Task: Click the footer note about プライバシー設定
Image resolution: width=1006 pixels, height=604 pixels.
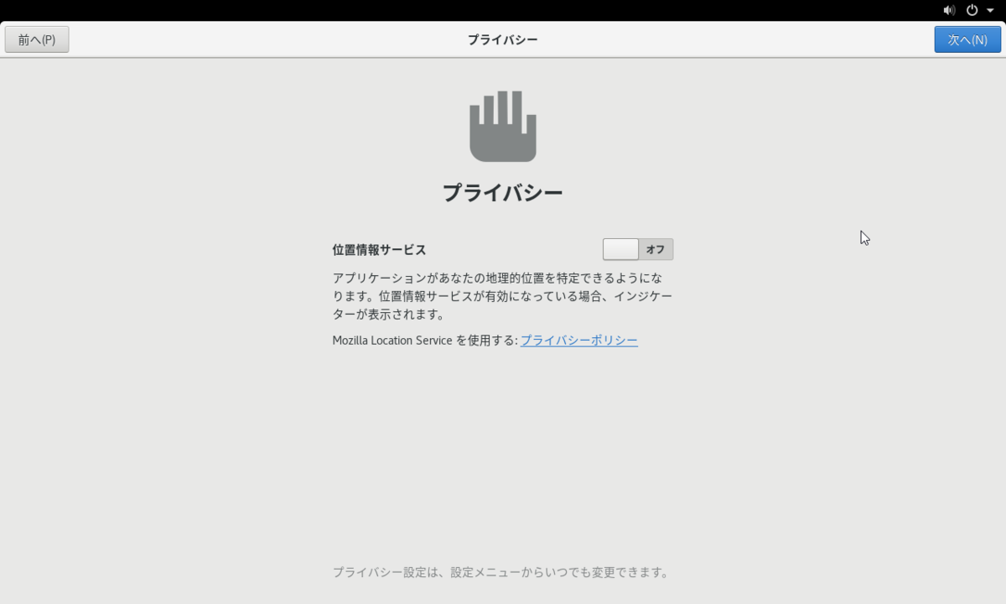Action: [501, 572]
